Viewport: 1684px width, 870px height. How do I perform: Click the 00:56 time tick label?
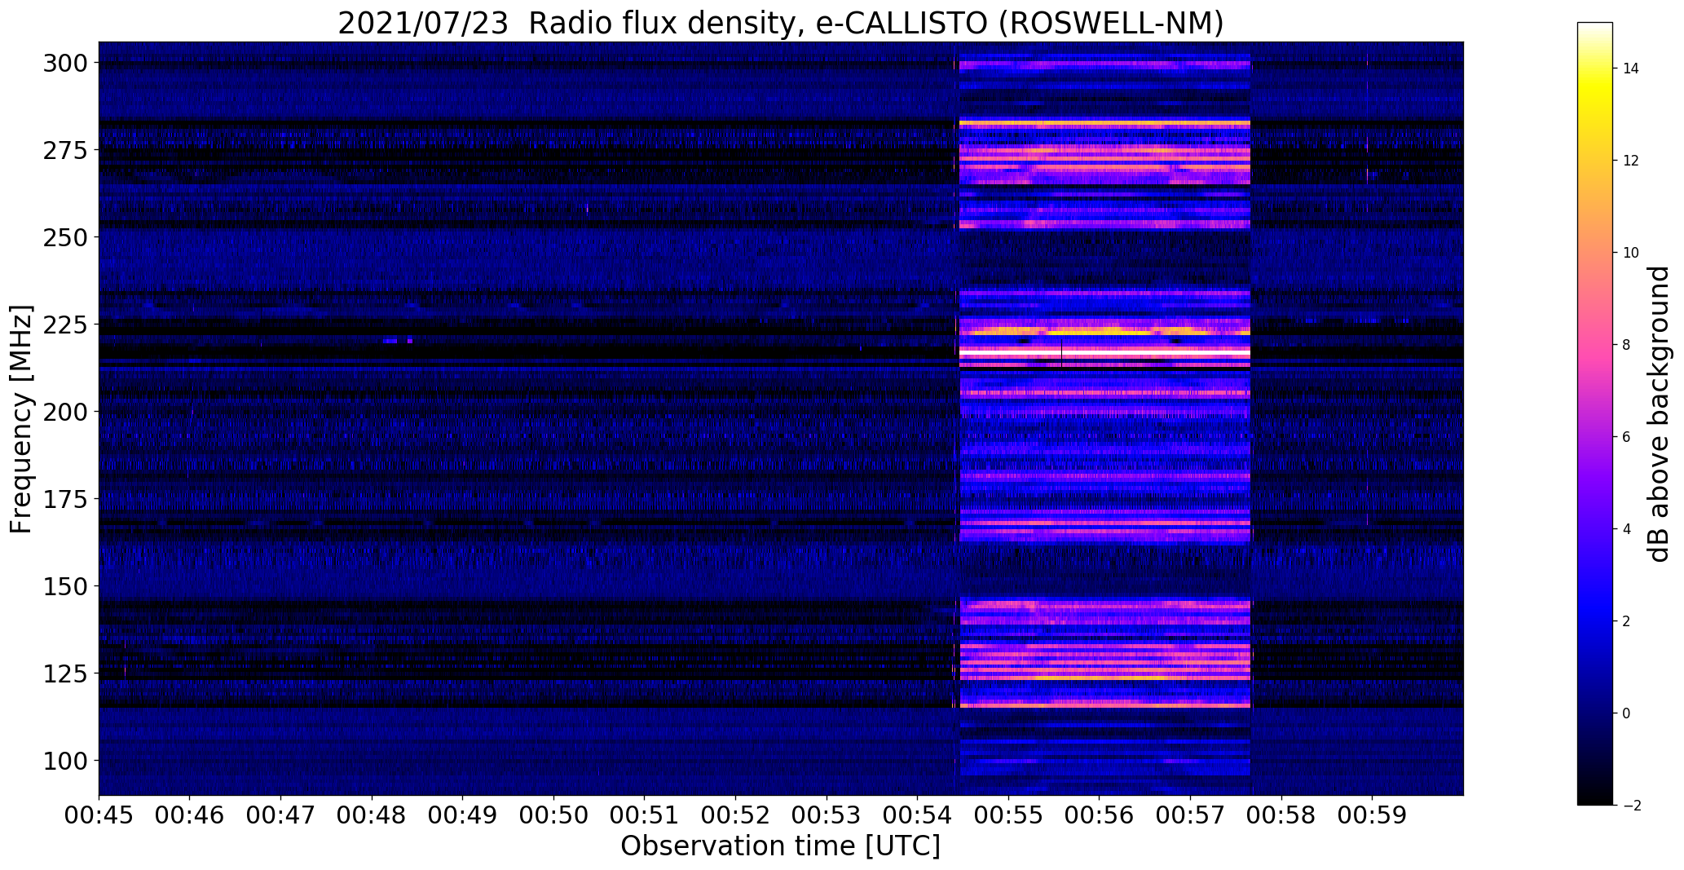[1100, 815]
